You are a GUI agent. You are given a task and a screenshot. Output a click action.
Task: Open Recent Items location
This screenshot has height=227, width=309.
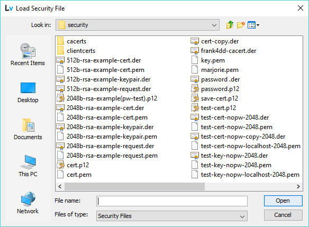coord(28,55)
